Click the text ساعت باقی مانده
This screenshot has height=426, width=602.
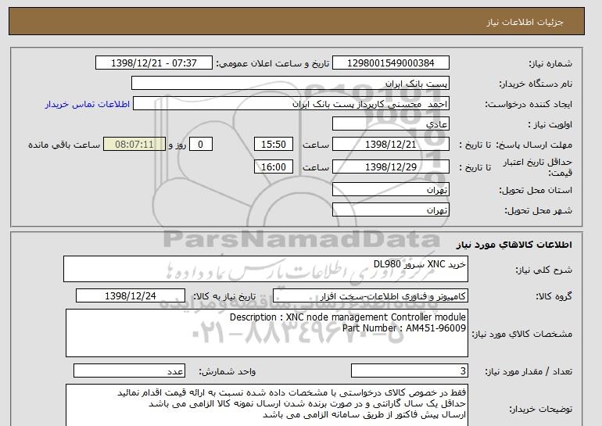64,145
